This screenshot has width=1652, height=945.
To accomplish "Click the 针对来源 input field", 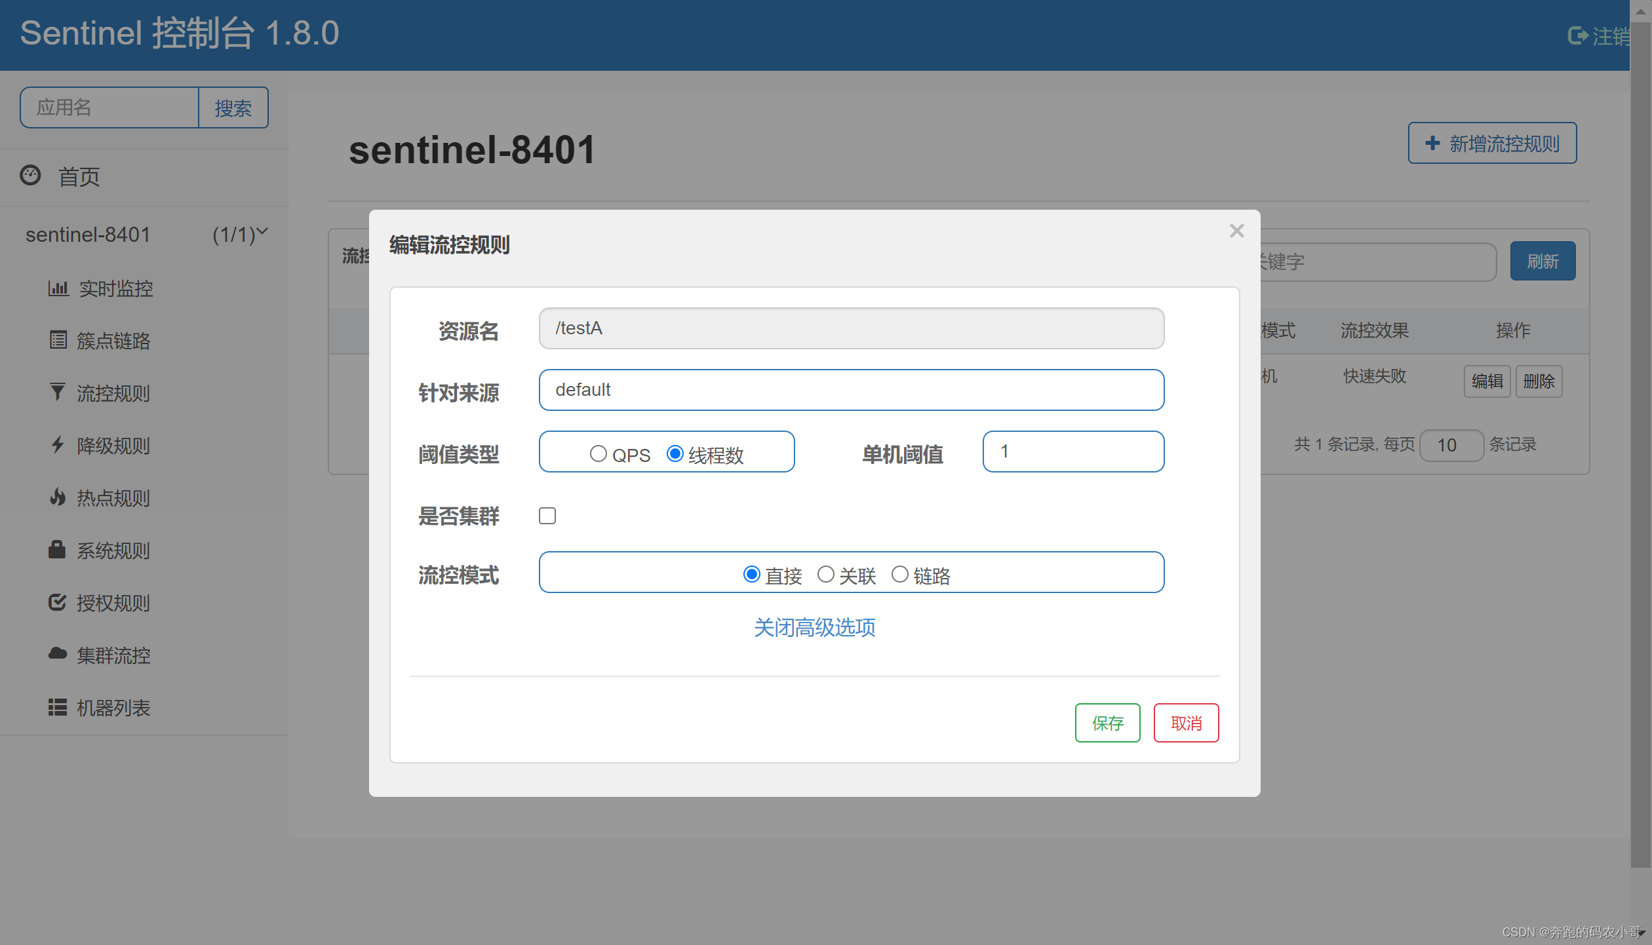I will click(851, 390).
